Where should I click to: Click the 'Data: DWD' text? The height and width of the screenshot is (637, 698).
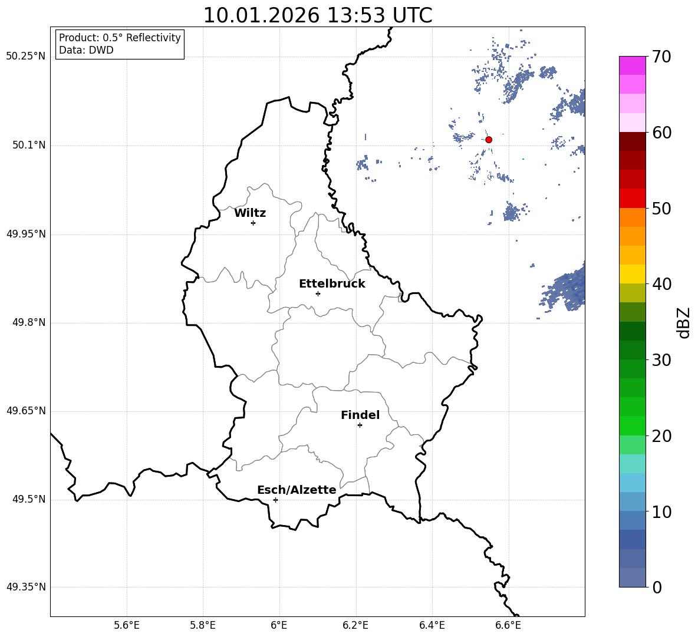click(x=86, y=50)
